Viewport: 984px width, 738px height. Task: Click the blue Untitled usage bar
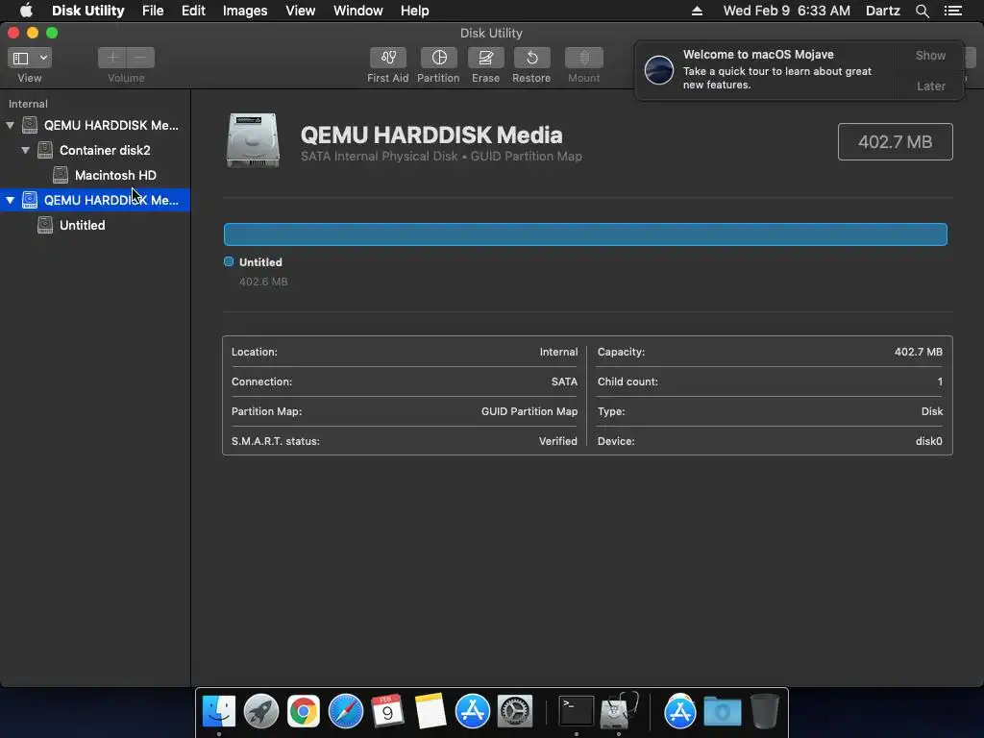[x=585, y=234]
